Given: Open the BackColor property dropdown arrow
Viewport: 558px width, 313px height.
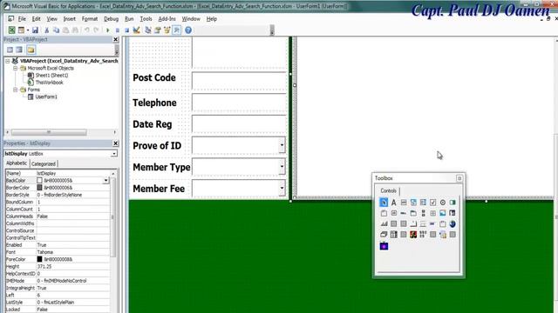Looking at the screenshot, I should pos(105,181).
